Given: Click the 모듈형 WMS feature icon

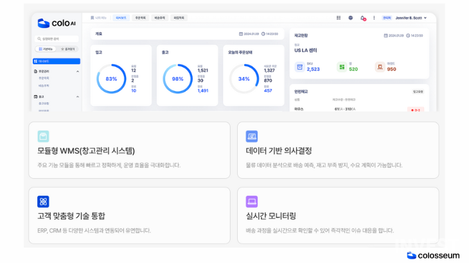Looking at the screenshot, I should pyautogui.click(x=43, y=136).
